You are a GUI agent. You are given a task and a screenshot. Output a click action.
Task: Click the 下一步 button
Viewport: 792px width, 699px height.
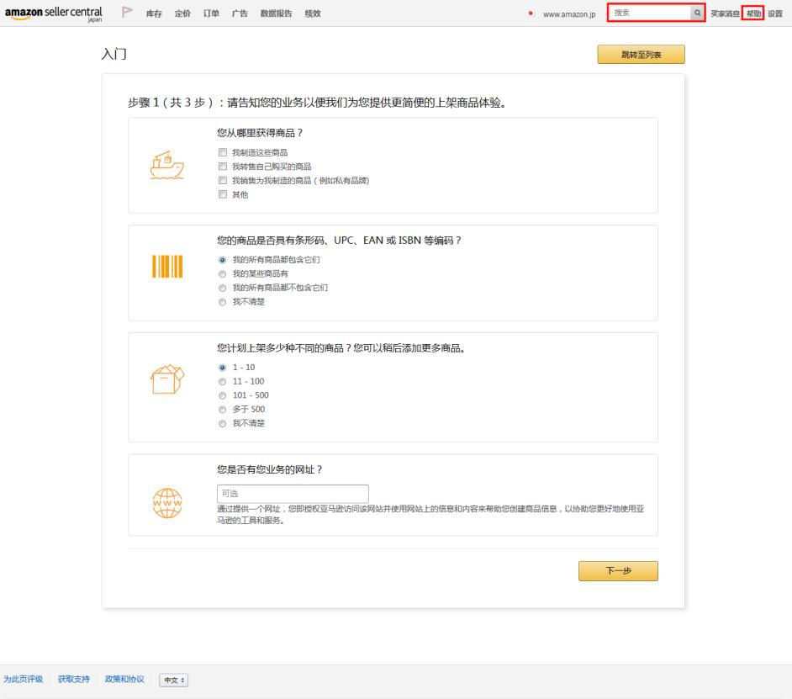[619, 570]
